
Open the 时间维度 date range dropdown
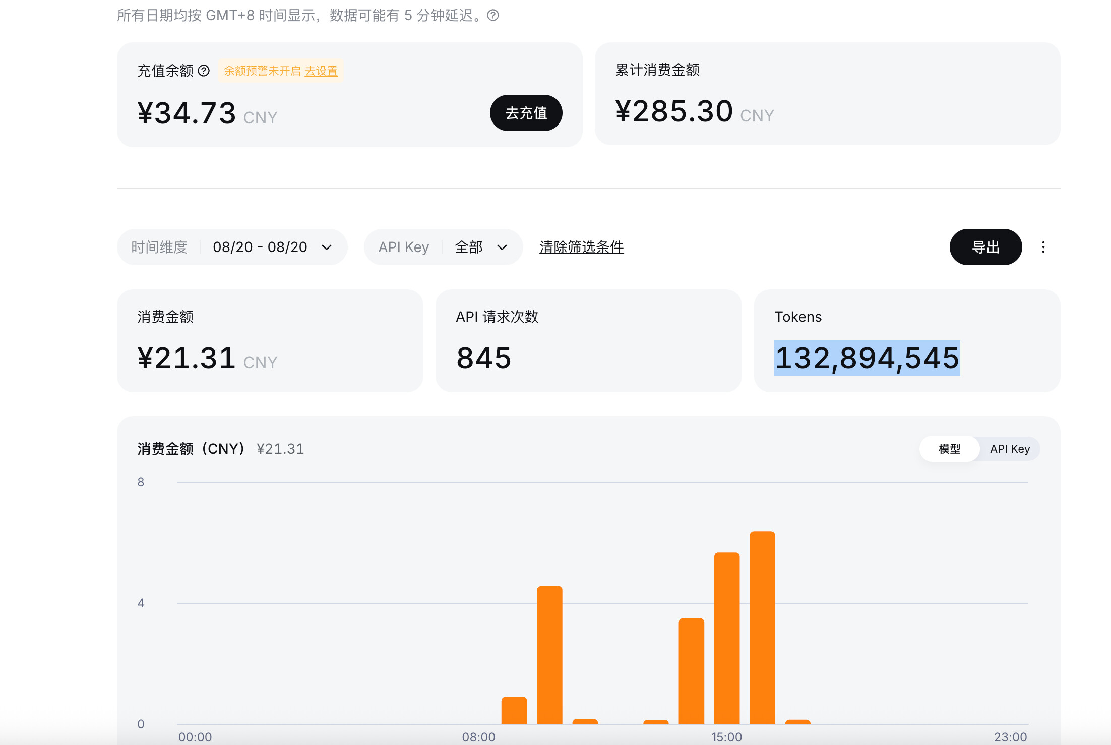[232, 247]
